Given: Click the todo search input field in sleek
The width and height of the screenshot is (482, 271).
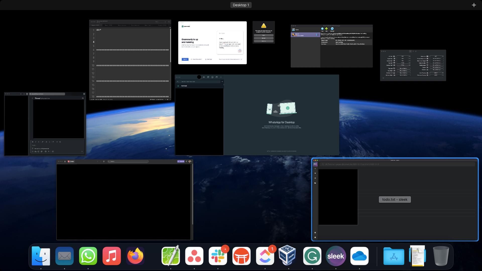Looking at the screenshot, I should (377, 164).
